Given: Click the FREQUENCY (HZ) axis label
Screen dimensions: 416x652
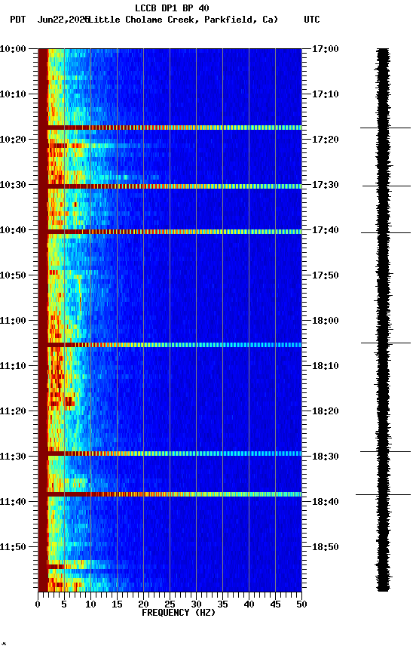Looking at the screenshot, I should click(179, 614).
